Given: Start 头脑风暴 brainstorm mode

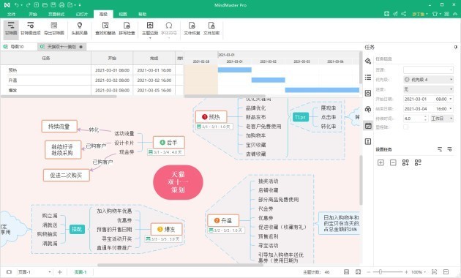Looking at the screenshot, I should (x=79, y=29).
